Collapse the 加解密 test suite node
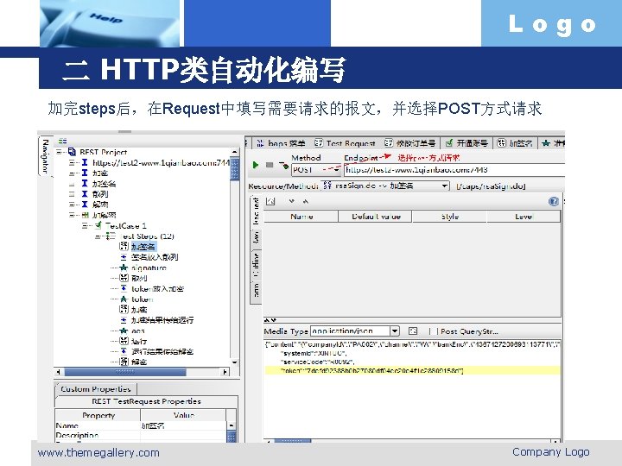The image size is (622, 466). click(73, 215)
